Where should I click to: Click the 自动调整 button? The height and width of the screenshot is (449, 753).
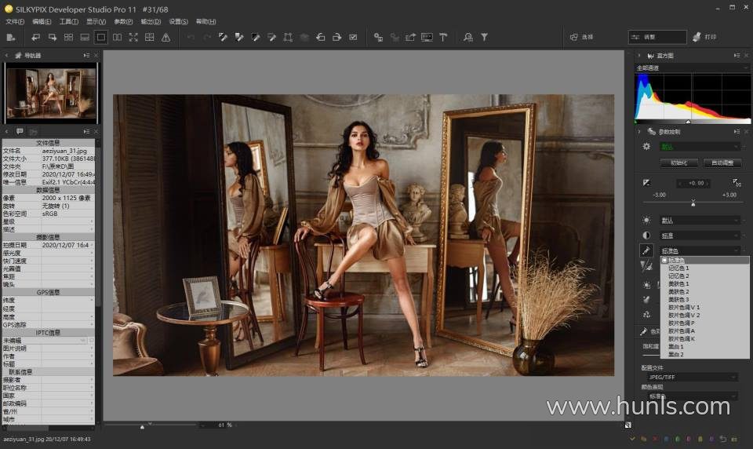[722, 163]
